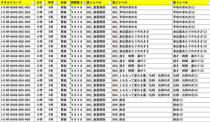Select cell J-5-M-0048-004-003

[17, 85]
